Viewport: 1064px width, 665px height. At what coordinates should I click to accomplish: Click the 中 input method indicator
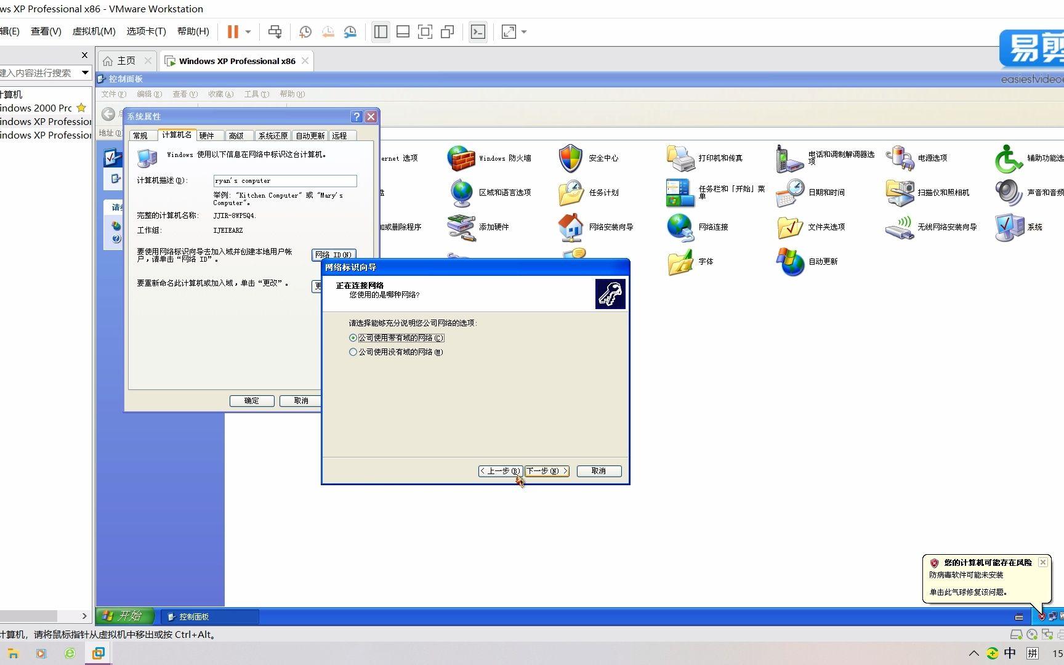click(x=1010, y=654)
